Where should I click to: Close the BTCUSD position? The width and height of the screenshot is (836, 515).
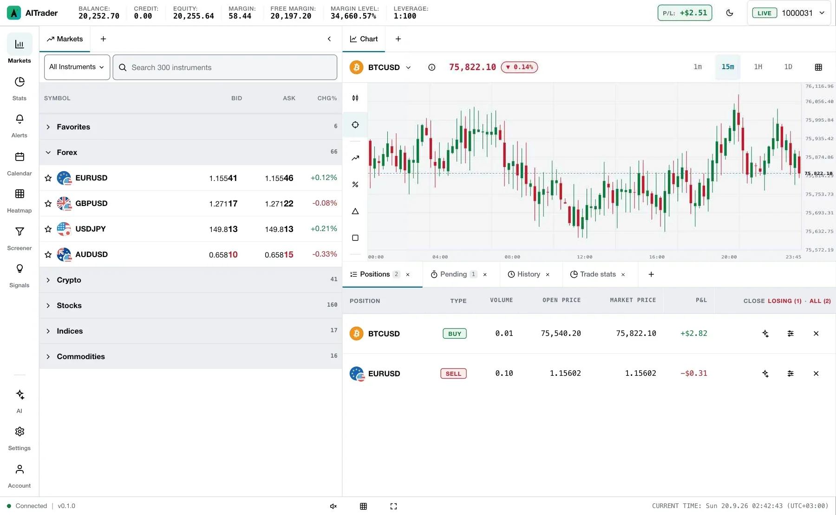pos(816,334)
